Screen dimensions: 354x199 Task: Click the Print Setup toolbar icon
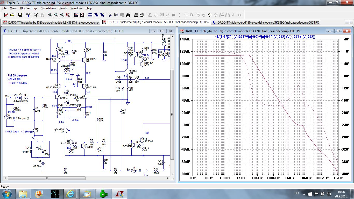[x=136, y=15]
